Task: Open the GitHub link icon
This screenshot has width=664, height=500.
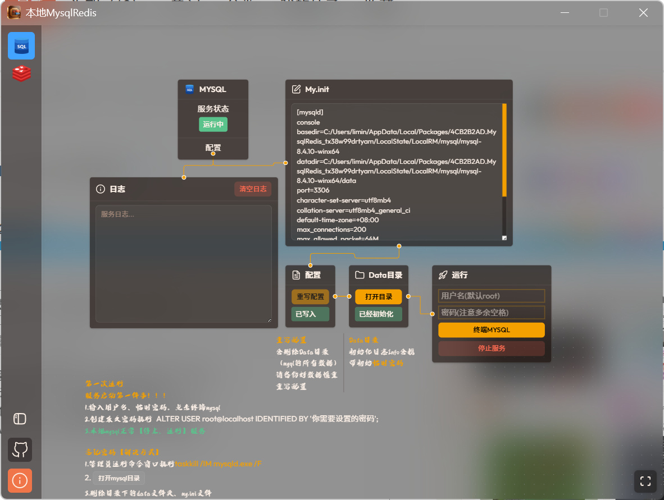Action: (20, 449)
